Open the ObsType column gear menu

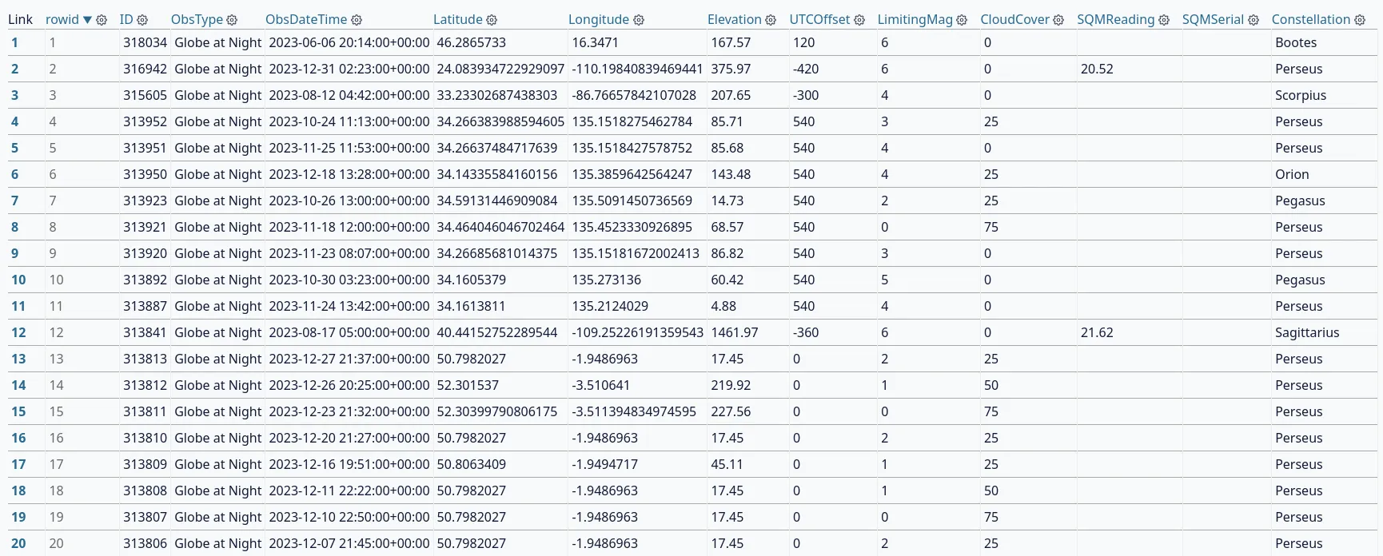(x=232, y=20)
